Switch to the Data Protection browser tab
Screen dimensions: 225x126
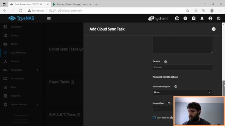coord(28,5)
